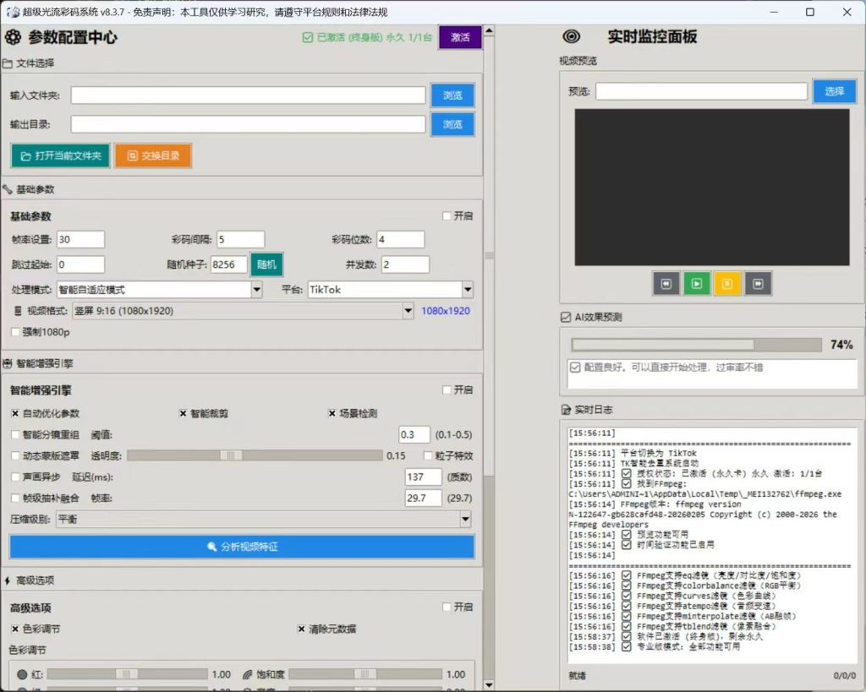Viewport: 866px width, 692px height.
Task: Click 彩码间隔 field showing 5
Action: coord(240,239)
